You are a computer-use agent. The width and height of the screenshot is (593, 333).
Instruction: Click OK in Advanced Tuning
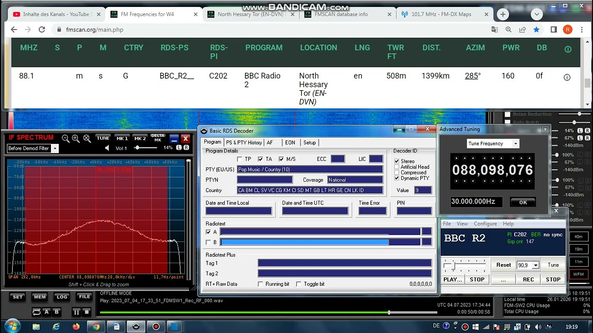[x=523, y=202]
